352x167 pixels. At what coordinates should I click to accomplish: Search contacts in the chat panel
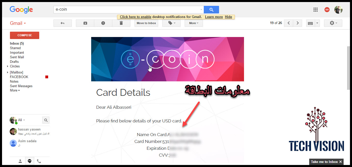tap(46, 120)
